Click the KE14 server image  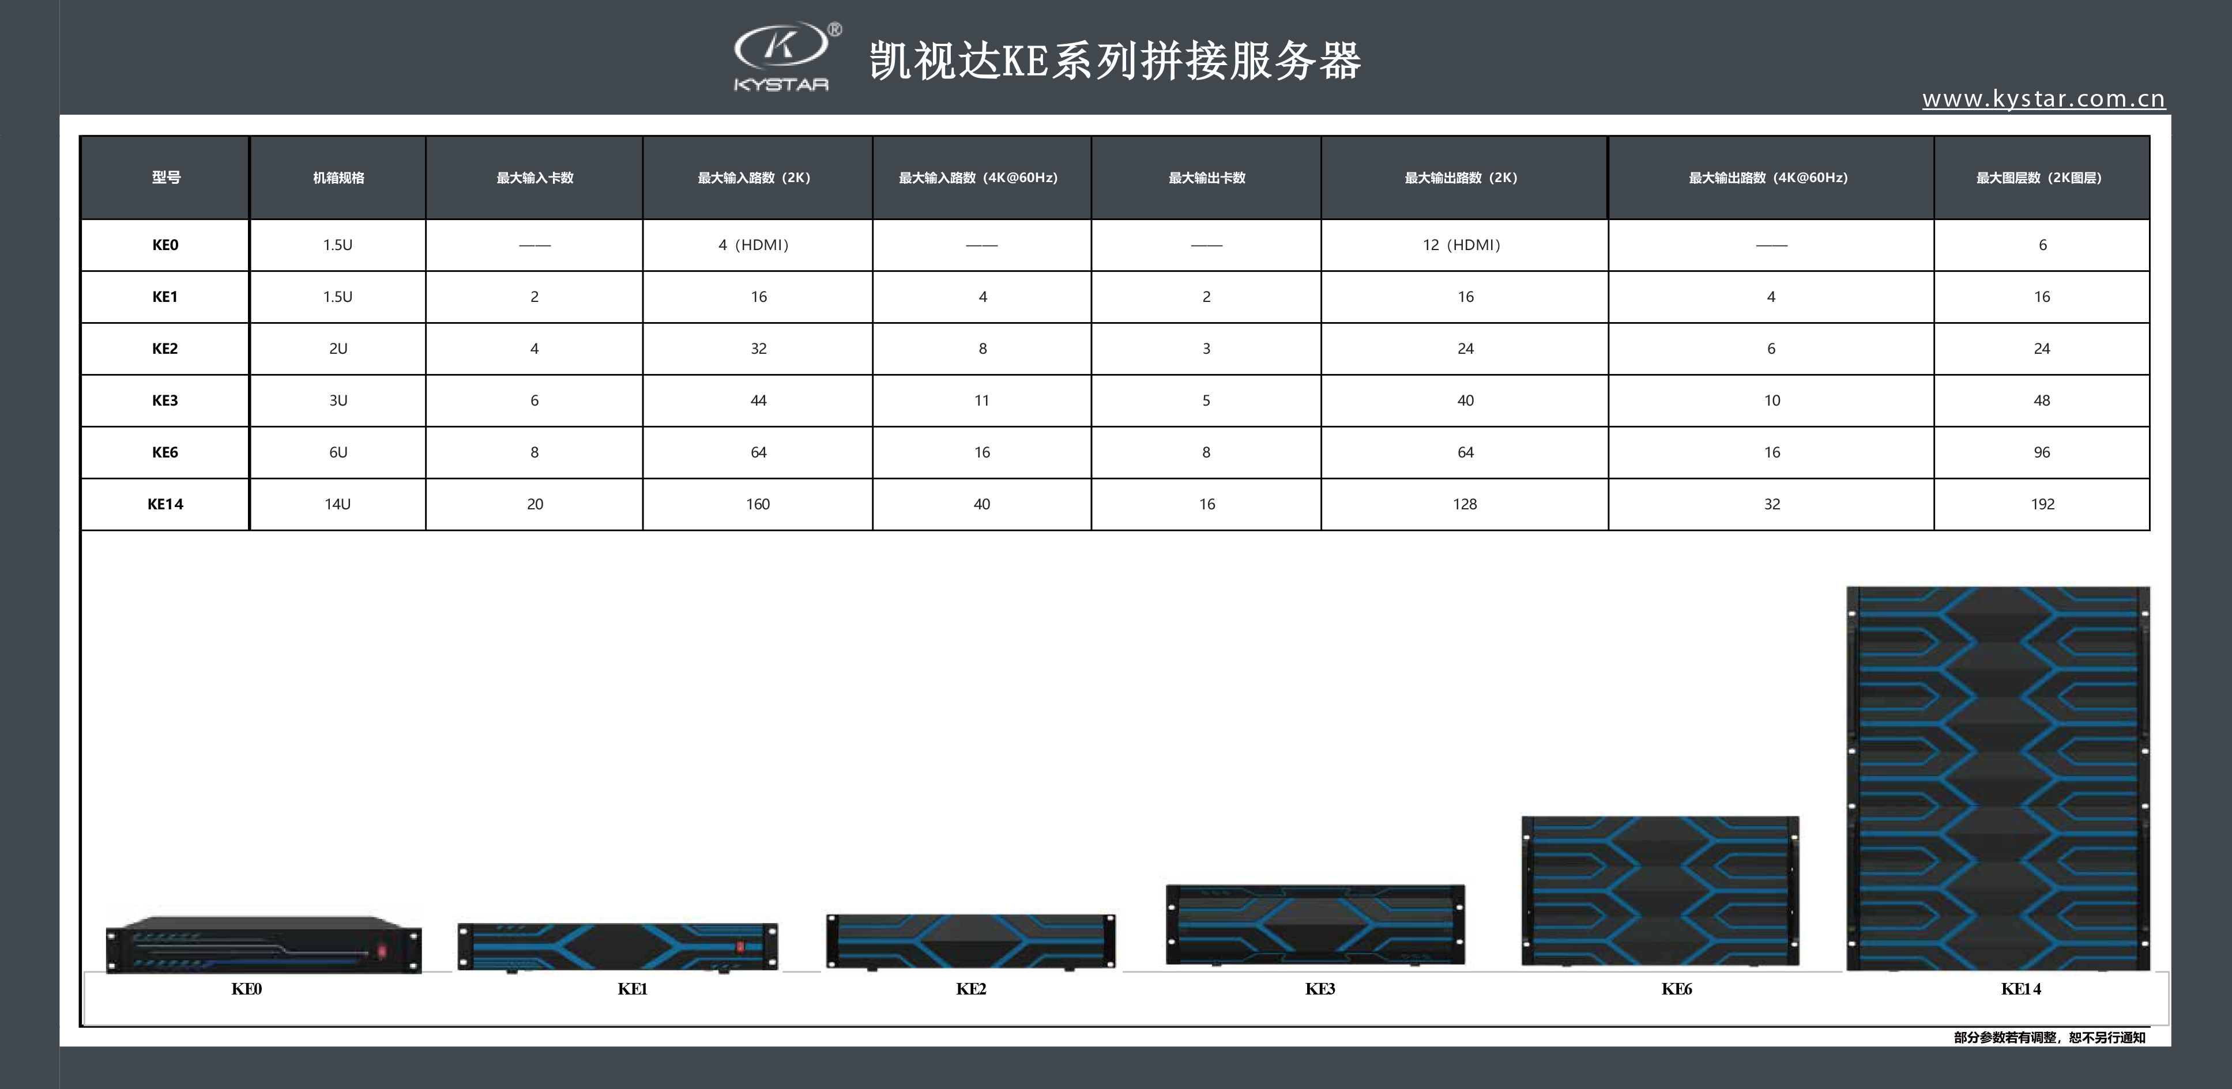pyautogui.click(x=1998, y=778)
